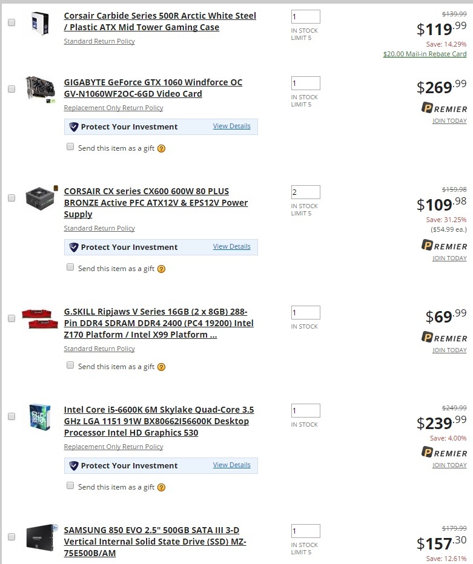Click the Premier logo beside the $69.99 price

tap(445, 338)
